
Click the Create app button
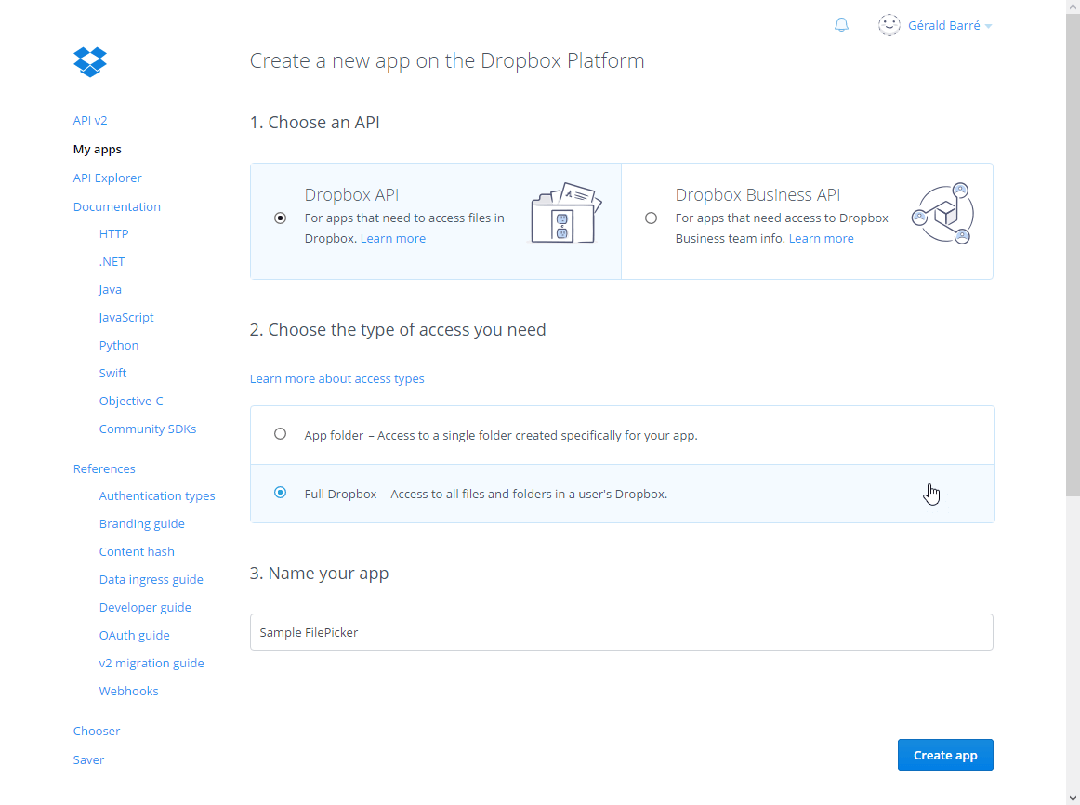(x=945, y=755)
